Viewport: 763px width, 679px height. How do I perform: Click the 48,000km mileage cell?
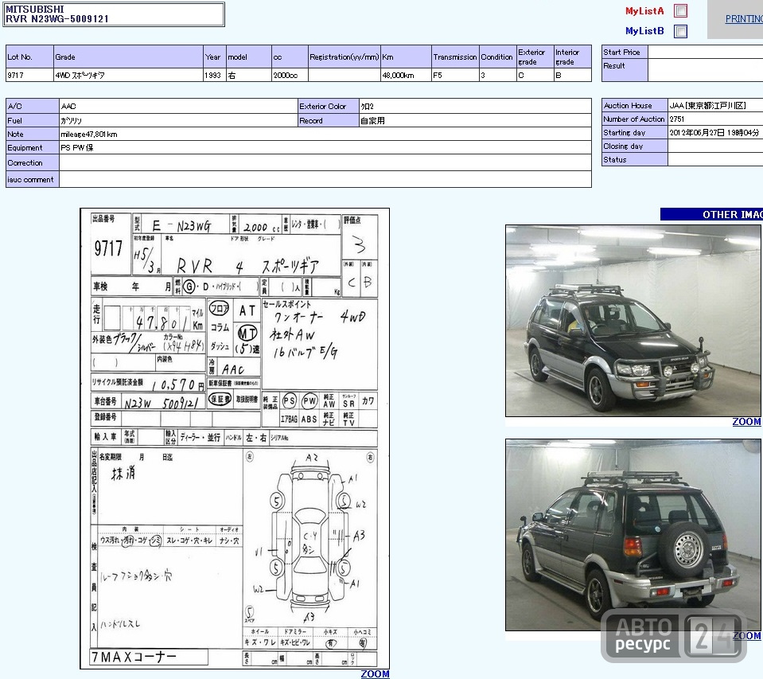406,75
